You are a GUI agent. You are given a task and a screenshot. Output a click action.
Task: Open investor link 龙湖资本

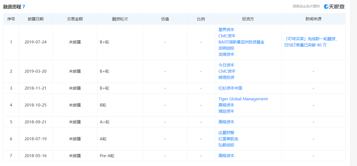(x=226, y=54)
